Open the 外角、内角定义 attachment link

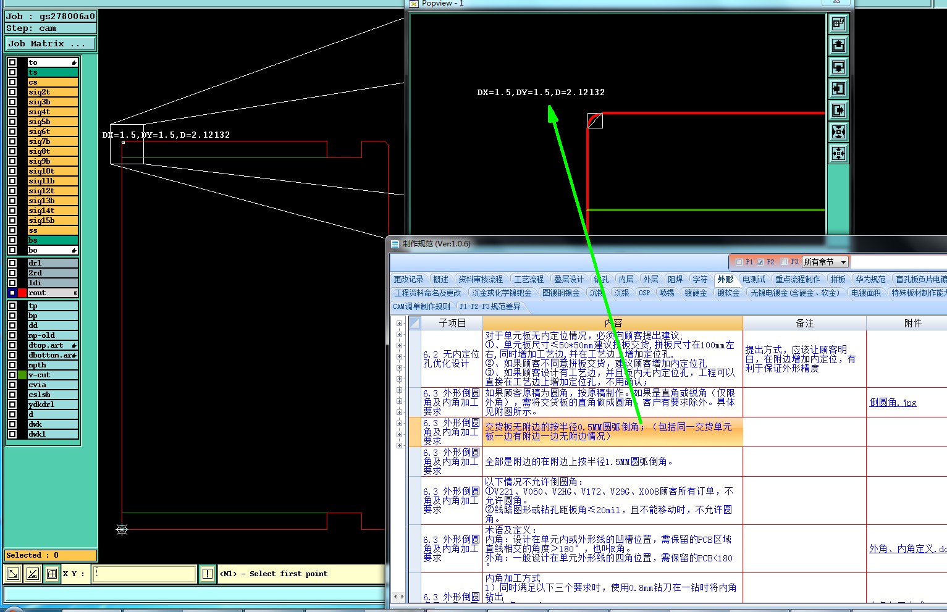tap(907, 548)
